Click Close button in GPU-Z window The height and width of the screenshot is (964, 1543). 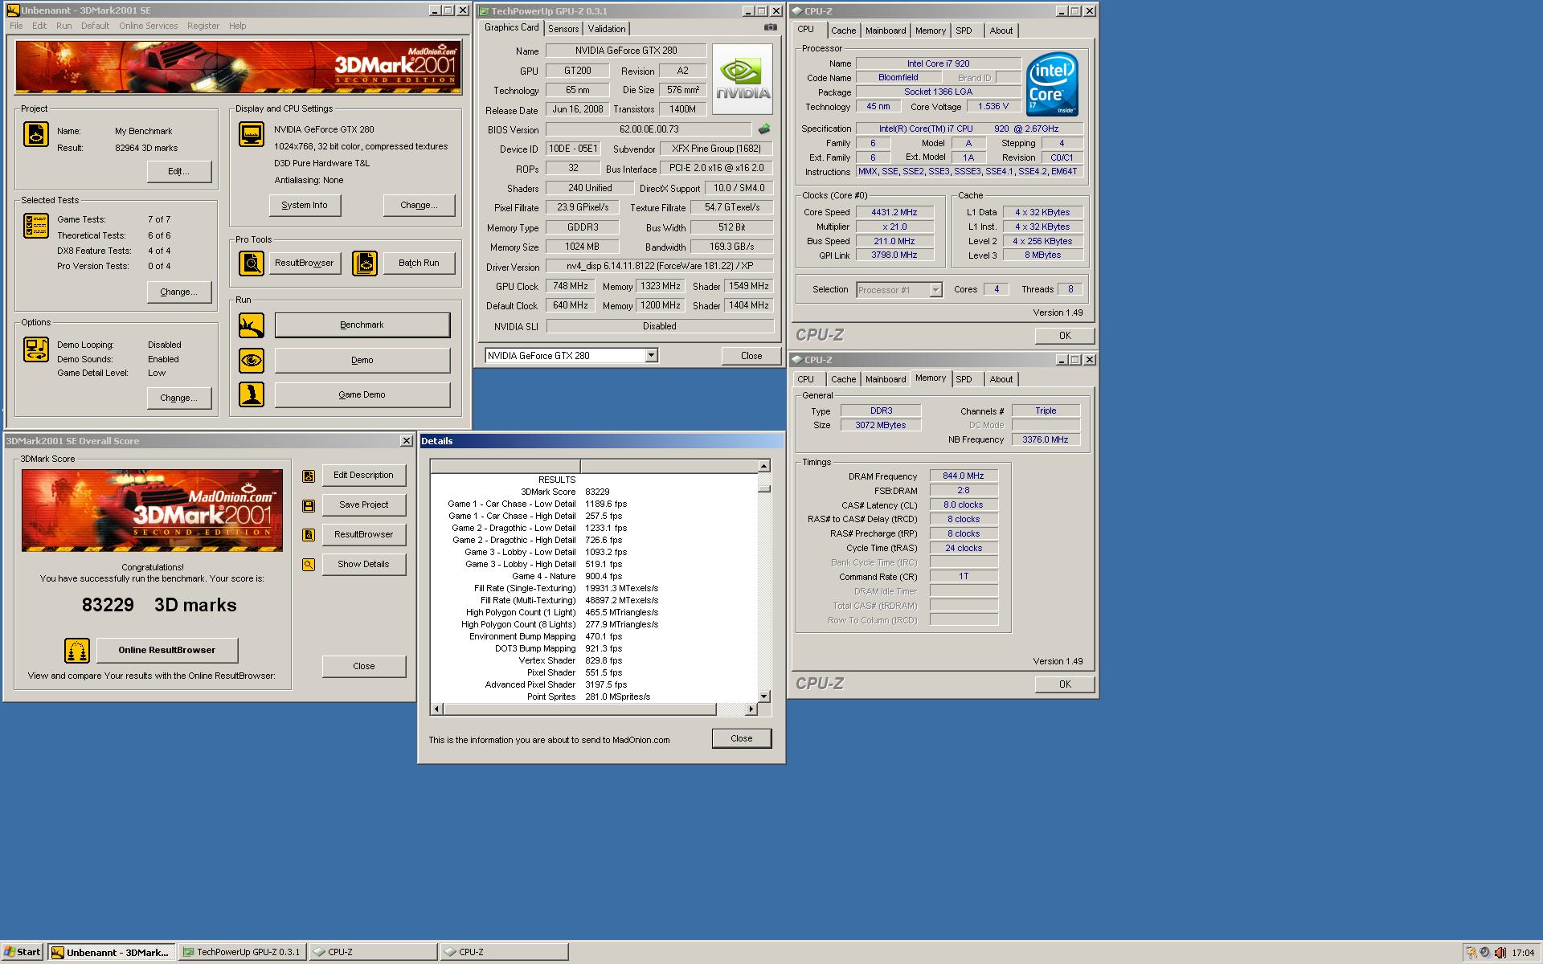[751, 356]
